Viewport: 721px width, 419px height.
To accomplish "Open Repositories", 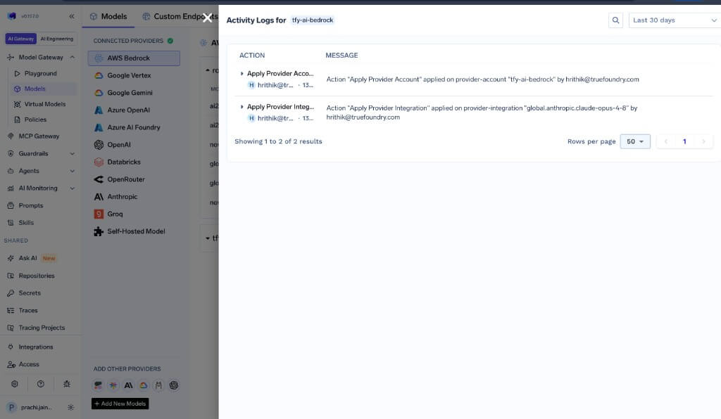I will pyautogui.click(x=37, y=276).
